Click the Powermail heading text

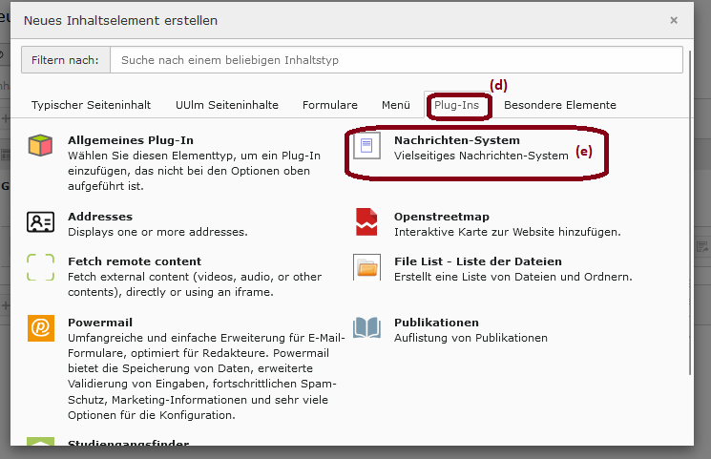click(x=100, y=323)
